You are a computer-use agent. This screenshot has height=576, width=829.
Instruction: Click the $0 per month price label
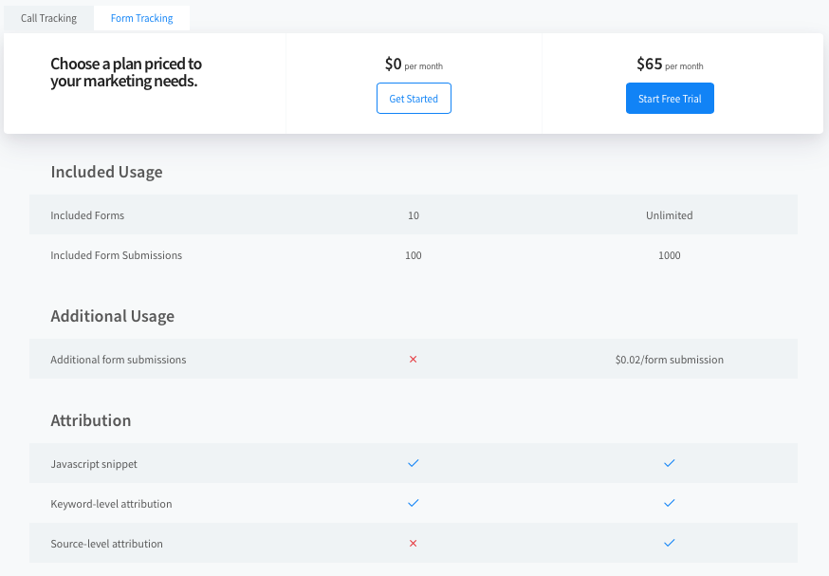(414, 65)
